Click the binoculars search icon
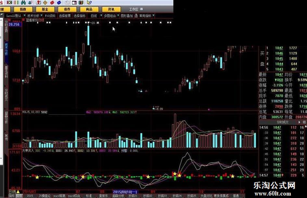 click(x=23, y=3)
